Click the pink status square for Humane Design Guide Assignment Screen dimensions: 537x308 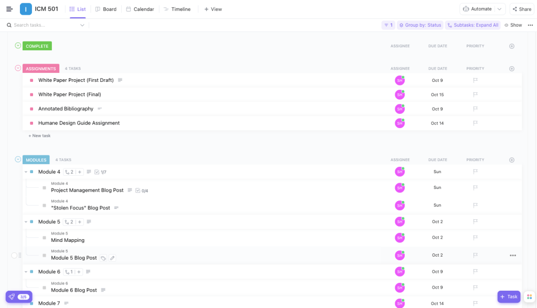[31, 123]
